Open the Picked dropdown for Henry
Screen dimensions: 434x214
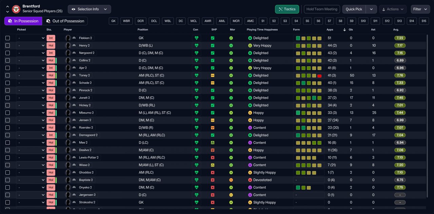pos(31,46)
